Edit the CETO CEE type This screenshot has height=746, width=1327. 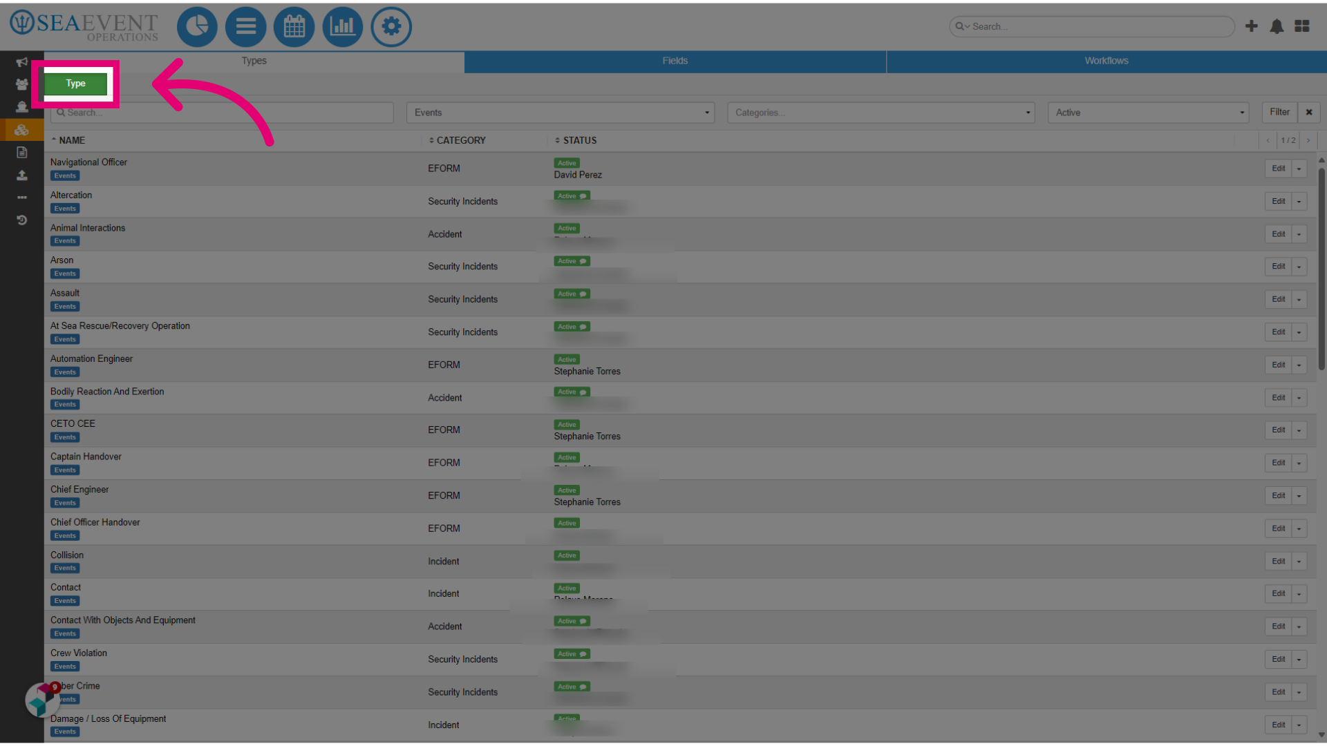point(1279,430)
